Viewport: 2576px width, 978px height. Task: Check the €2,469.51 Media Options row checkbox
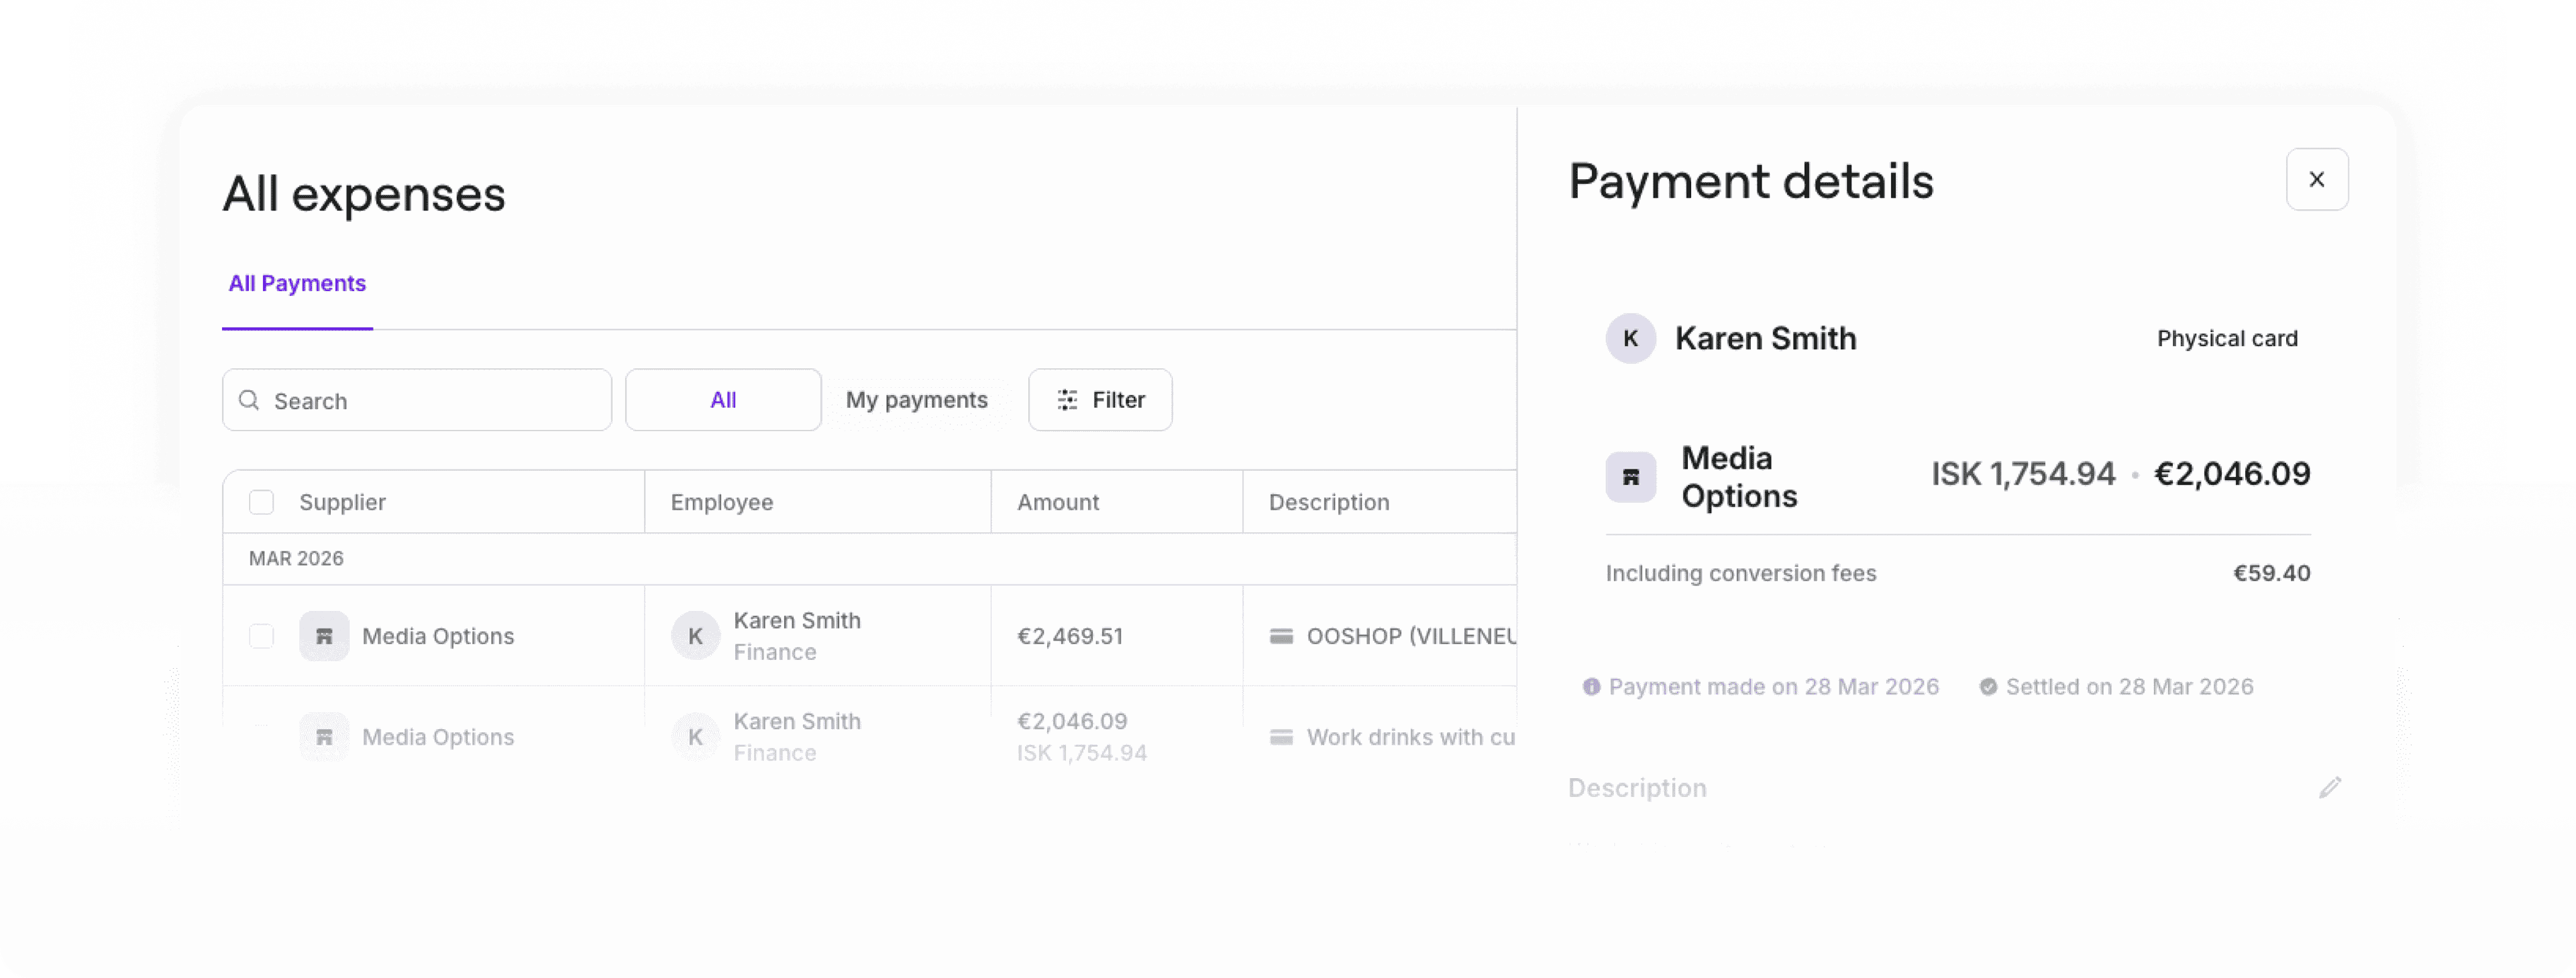(x=261, y=636)
